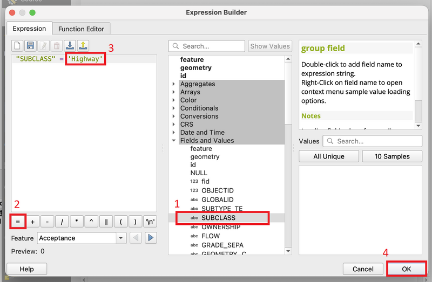Image resolution: width=432 pixels, height=282 pixels.
Task: Click the previous feature arrow button
Action: (x=136, y=238)
